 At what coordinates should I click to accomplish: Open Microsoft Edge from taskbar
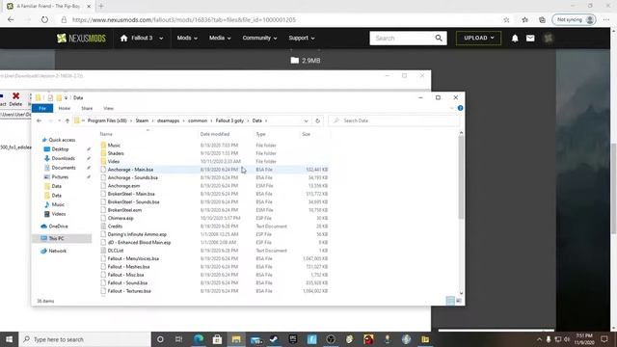(199, 339)
